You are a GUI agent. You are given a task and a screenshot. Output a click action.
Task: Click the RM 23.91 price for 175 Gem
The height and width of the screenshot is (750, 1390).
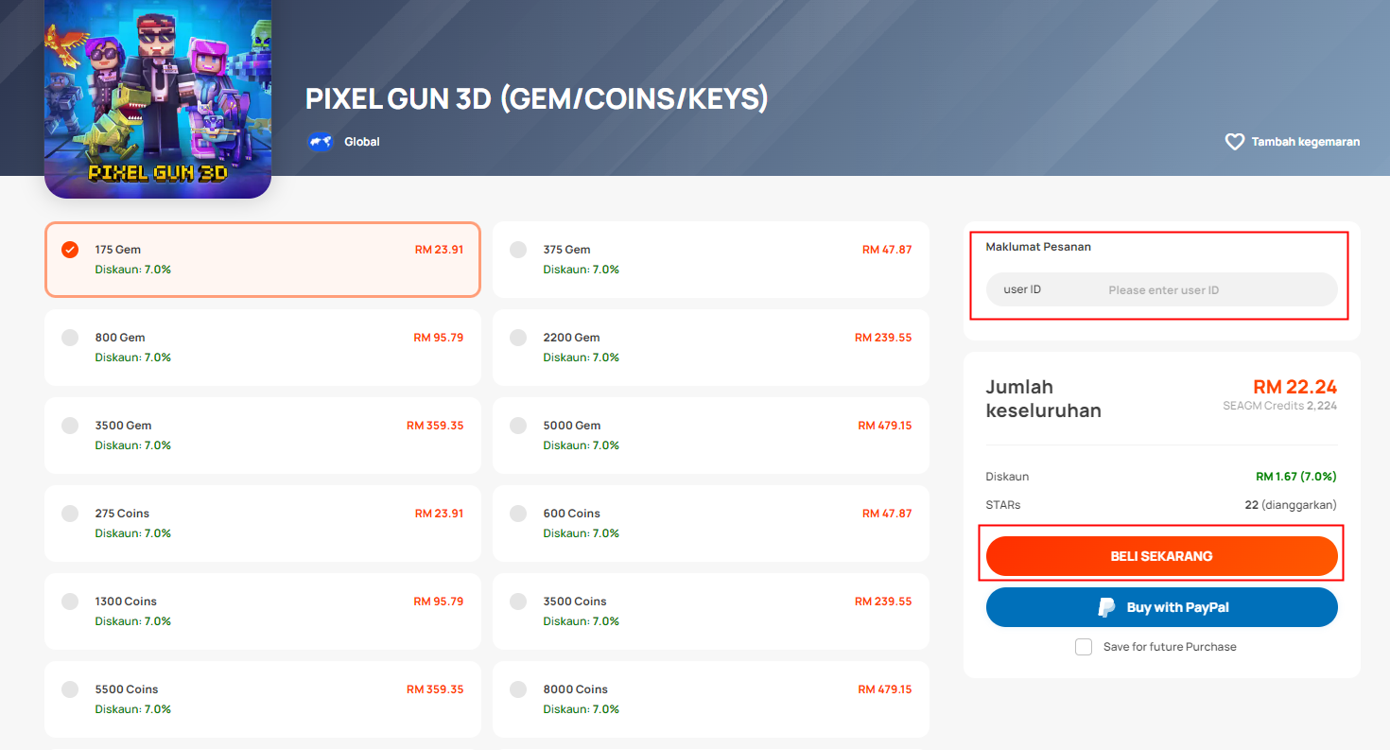(x=439, y=250)
